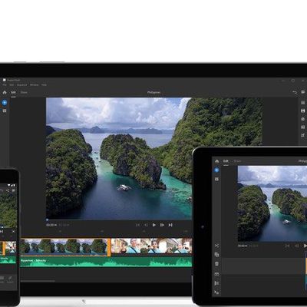
Task: Click laptop's main preview monitor
Action: point(154,159)
